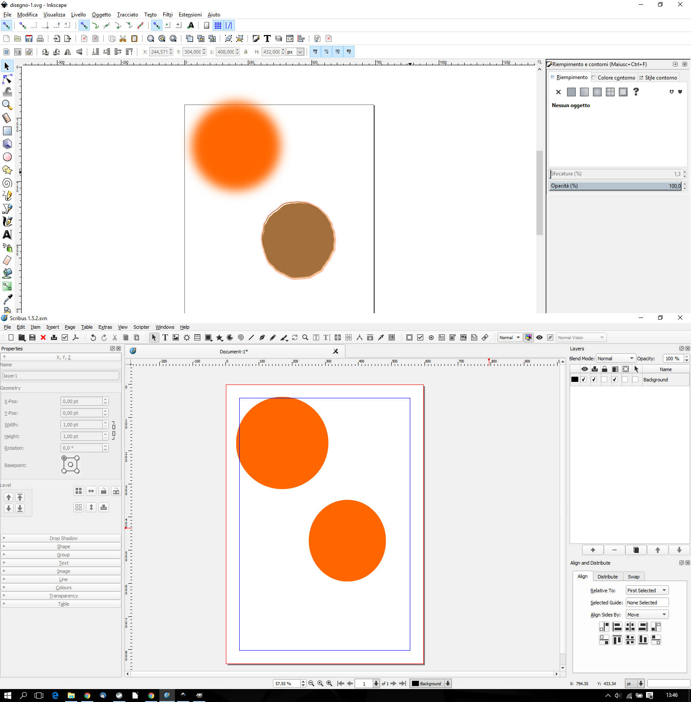The width and height of the screenshot is (691, 702).
Task: Click the X-Pos input field
Action: 82,401
